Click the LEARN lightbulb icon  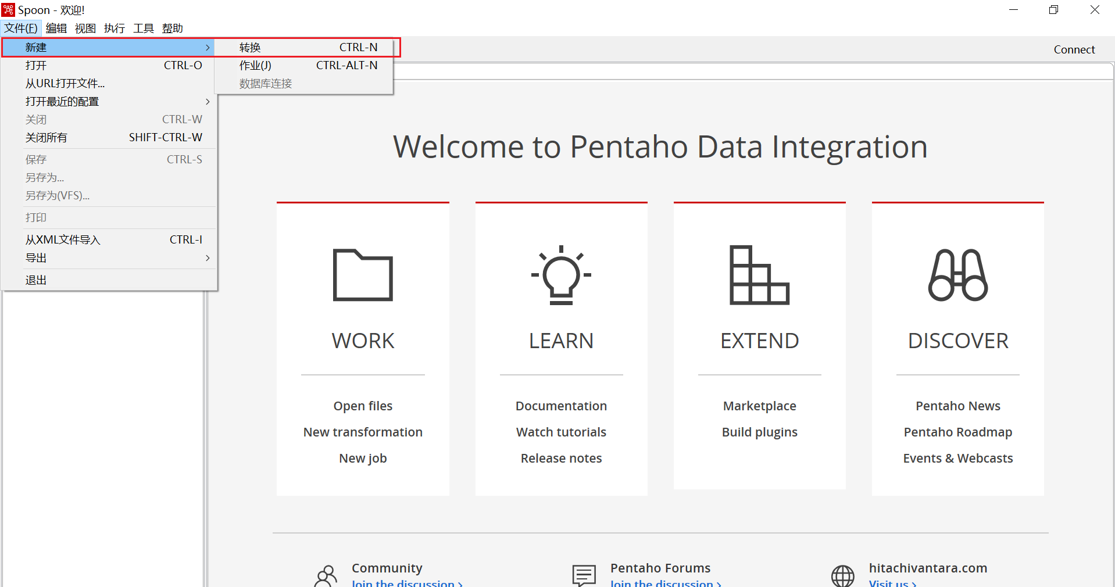[x=561, y=275]
